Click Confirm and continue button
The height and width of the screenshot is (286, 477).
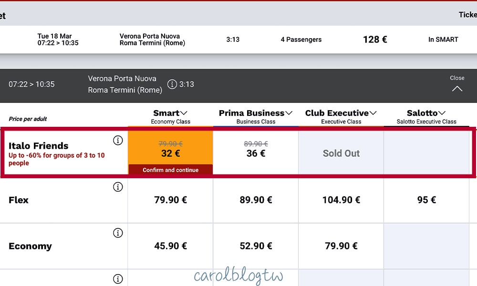[x=171, y=170]
